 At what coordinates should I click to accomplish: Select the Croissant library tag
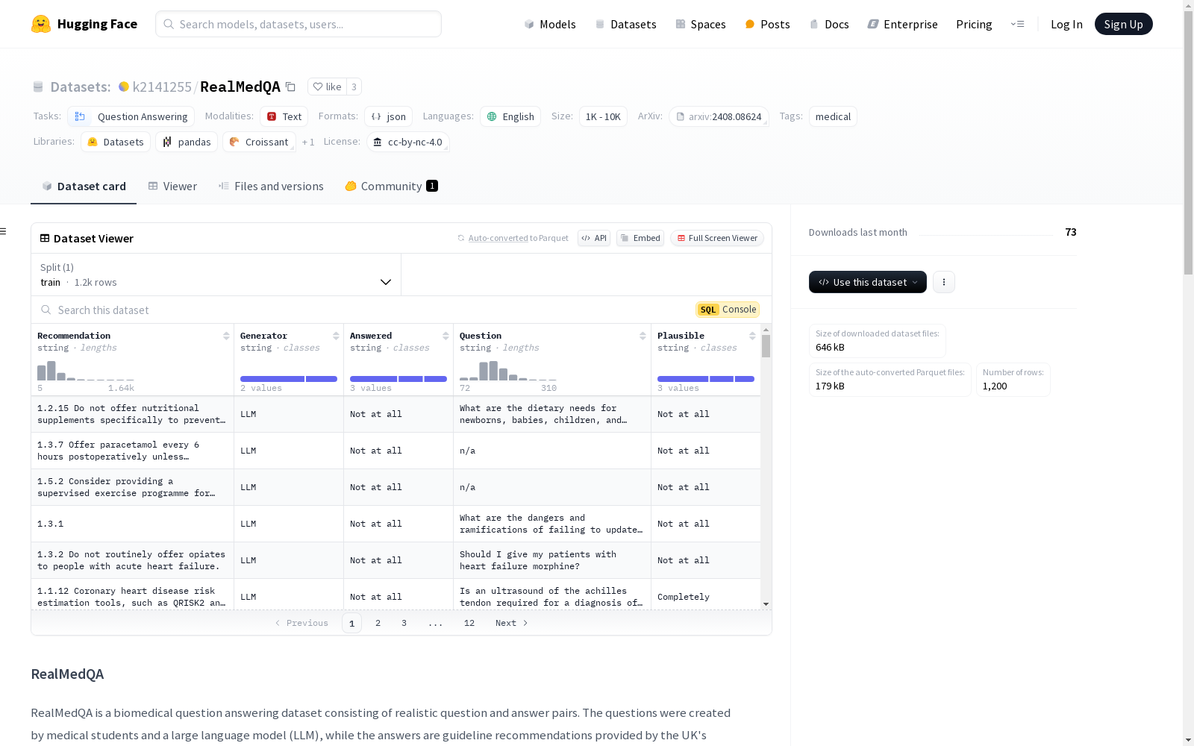(259, 142)
